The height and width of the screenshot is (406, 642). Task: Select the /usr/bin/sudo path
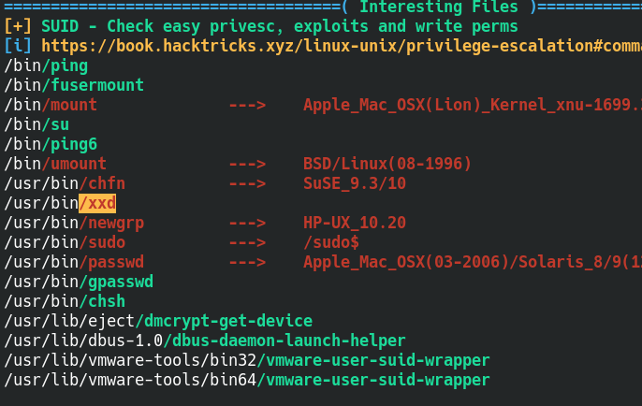coord(66,242)
